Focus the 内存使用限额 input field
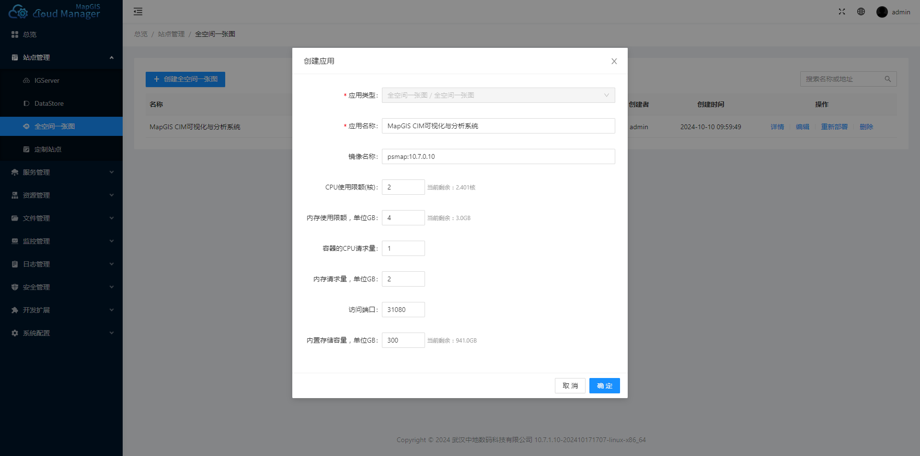Viewport: 920px width, 456px height. 403,218
